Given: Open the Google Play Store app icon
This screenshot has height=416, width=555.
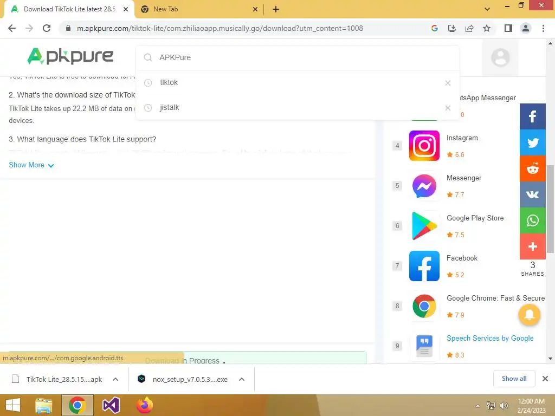Looking at the screenshot, I should (x=424, y=226).
